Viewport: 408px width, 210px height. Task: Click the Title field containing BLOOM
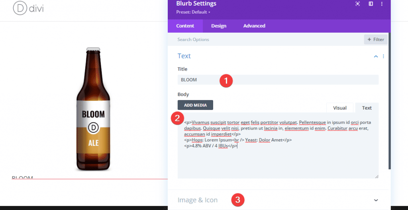[278, 80]
